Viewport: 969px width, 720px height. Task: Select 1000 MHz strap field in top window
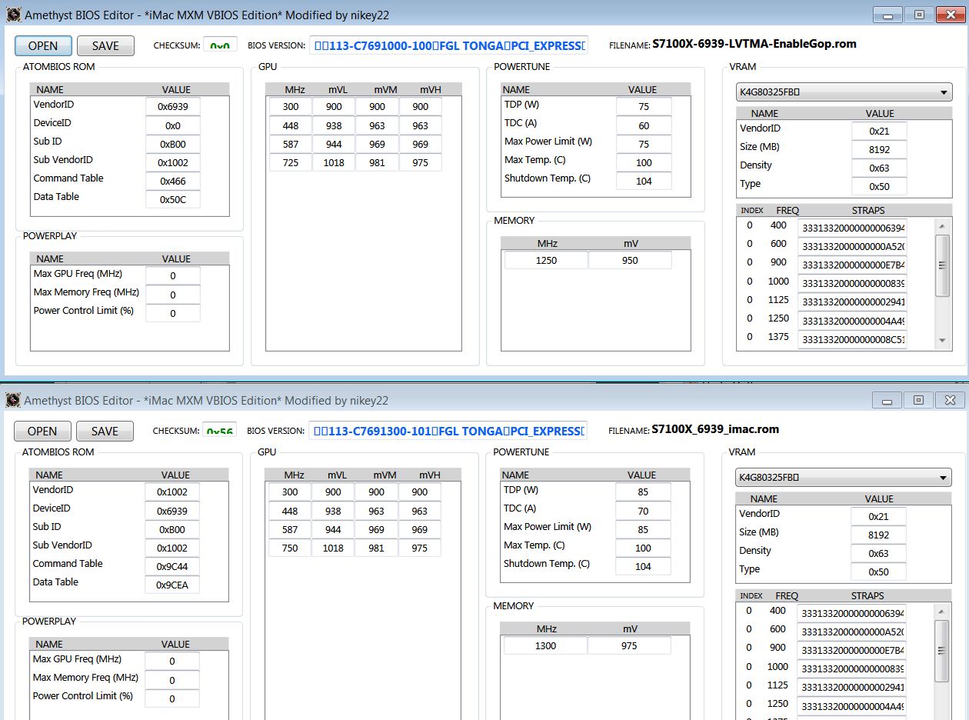(852, 282)
